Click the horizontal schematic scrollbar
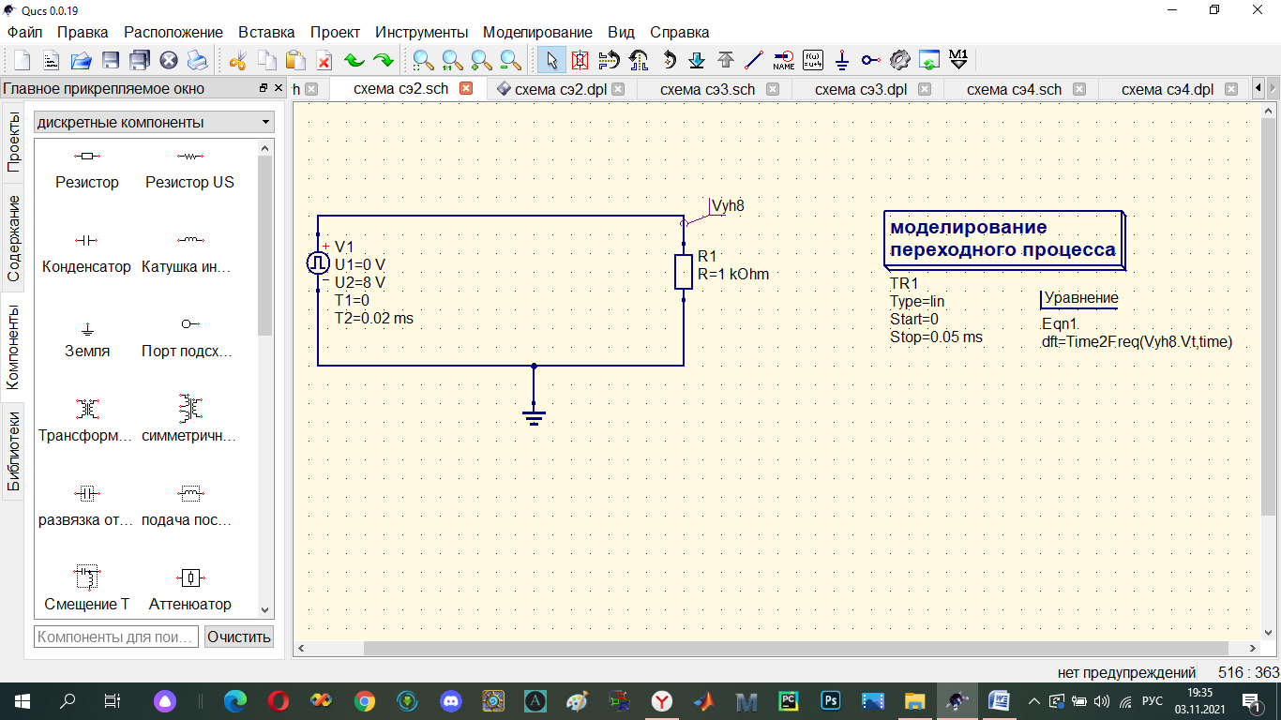The image size is (1281, 720). (795, 649)
